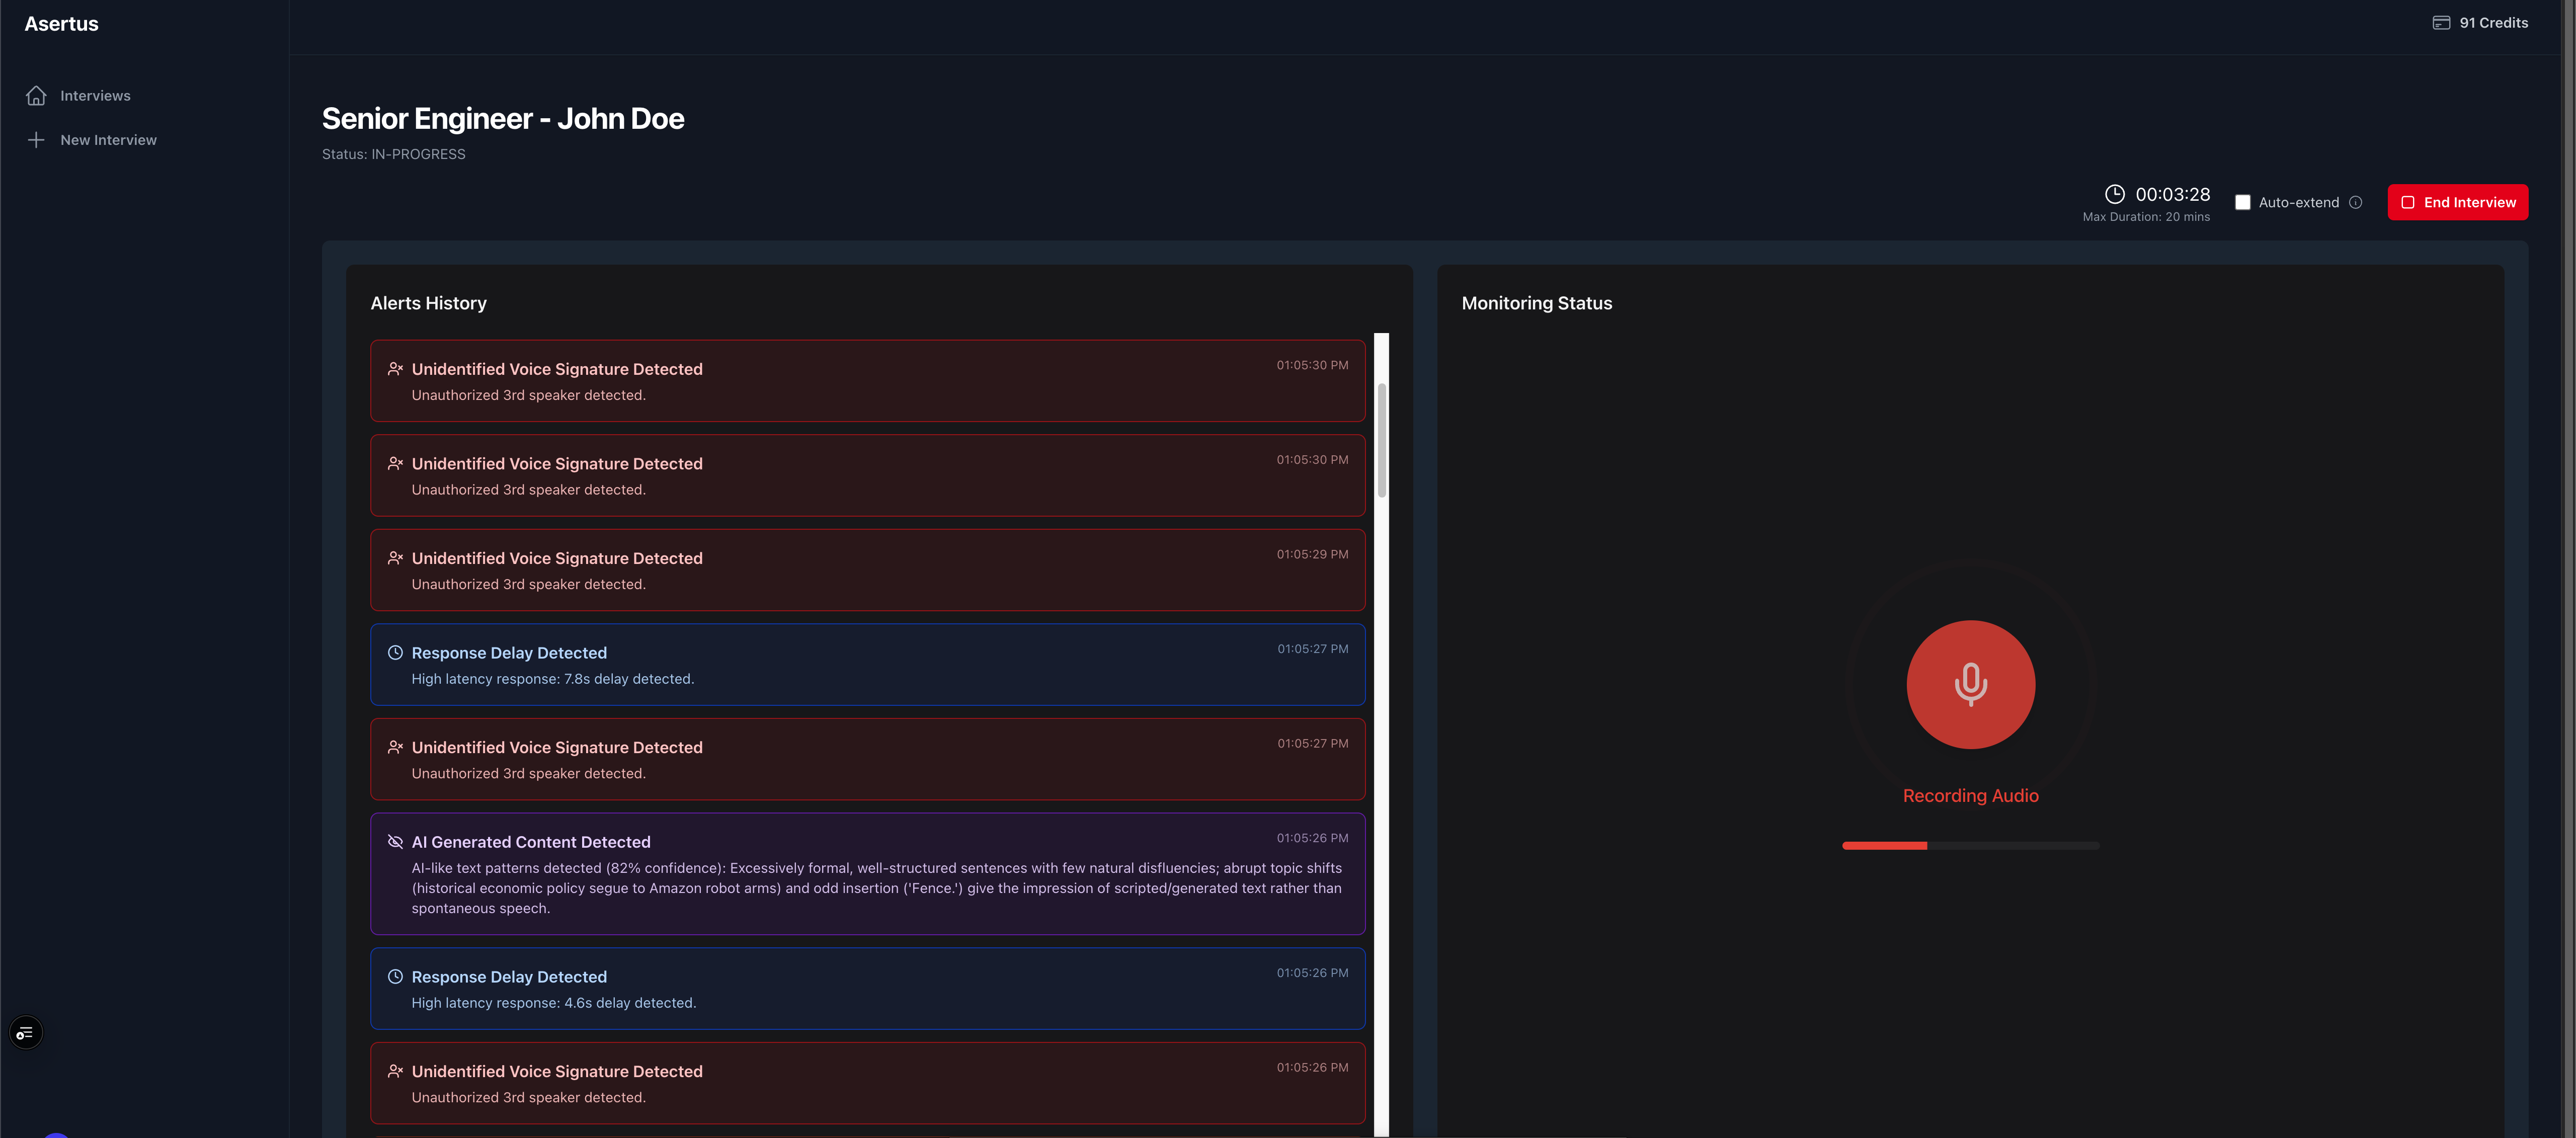The image size is (2576, 1138).
Task: Enable the Auto-extend checkbox
Action: 2243,202
